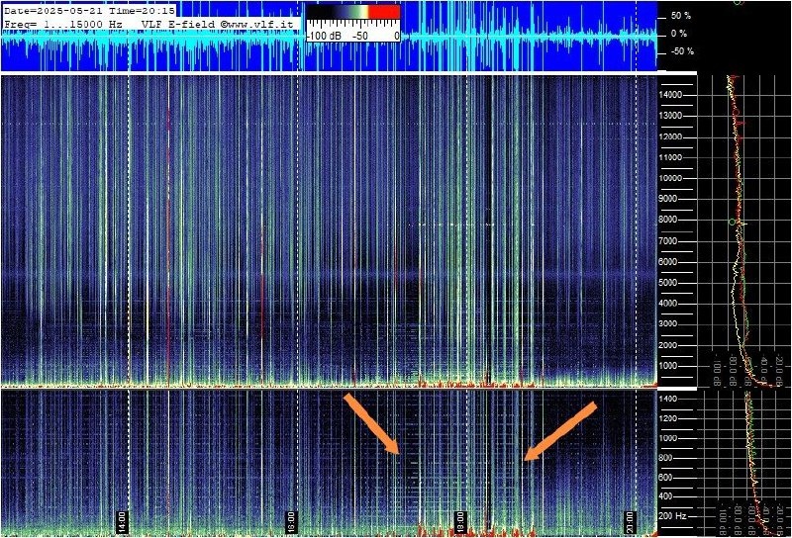792x538 pixels.
Task: Click the 11000 frequency axis label
Action: (670, 157)
